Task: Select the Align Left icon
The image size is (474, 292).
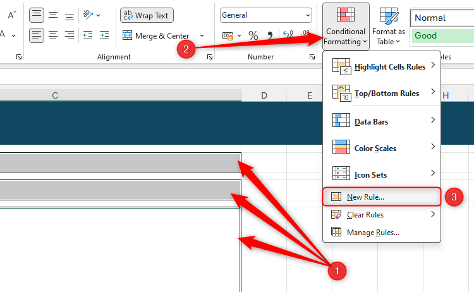Action: click(37, 35)
